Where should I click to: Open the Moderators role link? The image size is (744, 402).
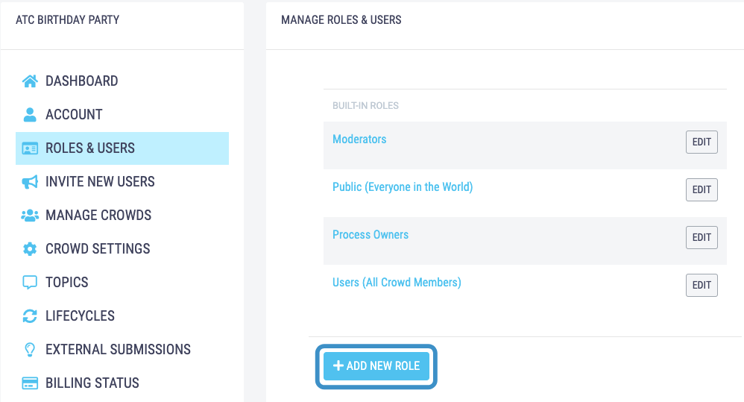coord(359,139)
